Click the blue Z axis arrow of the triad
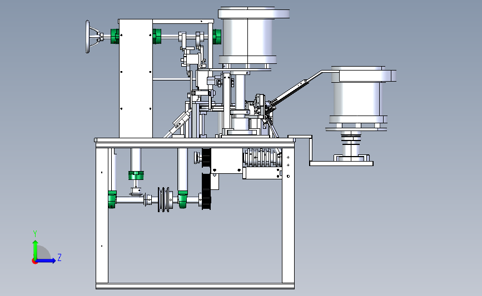Viewport: 482px width, 296px height. tap(46, 260)
